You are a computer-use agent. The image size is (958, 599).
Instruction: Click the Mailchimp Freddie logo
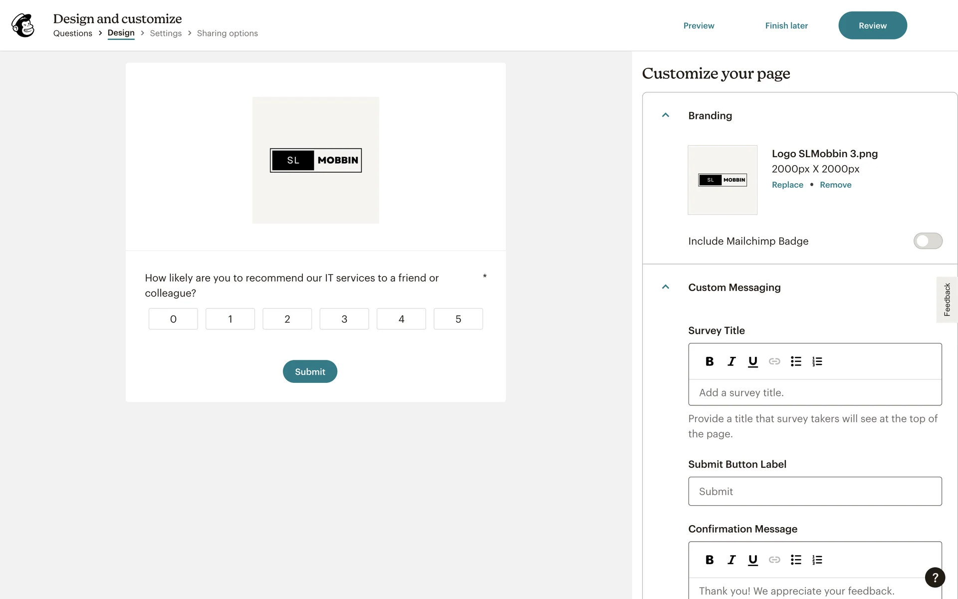point(23,25)
